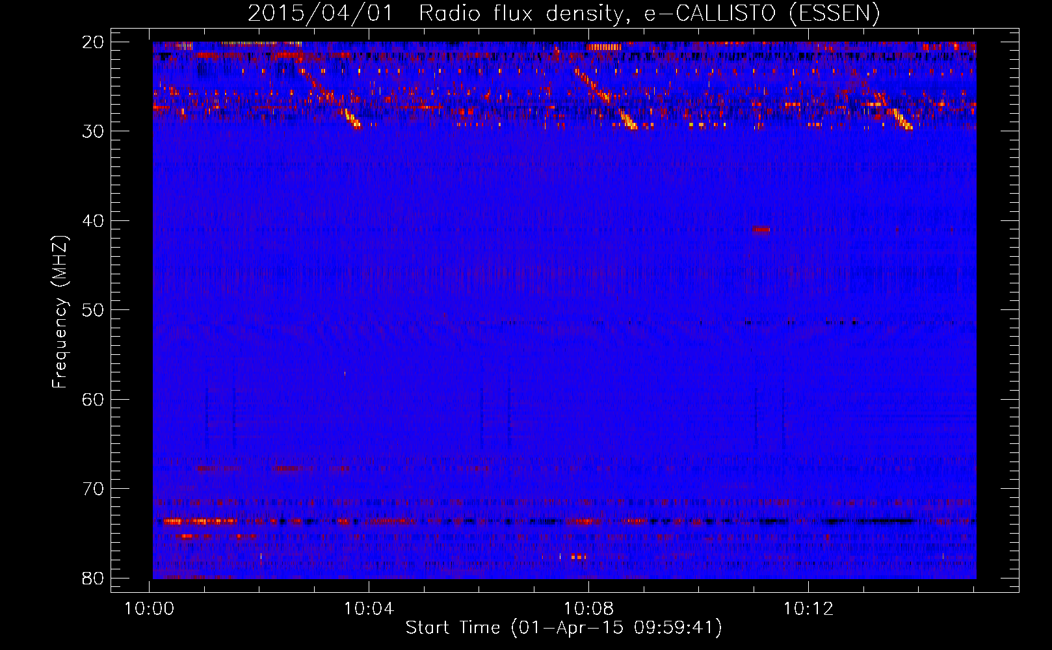Screen dimensions: 1052x650
Task: Click the 10:08 time tick label
Action: coord(589,609)
